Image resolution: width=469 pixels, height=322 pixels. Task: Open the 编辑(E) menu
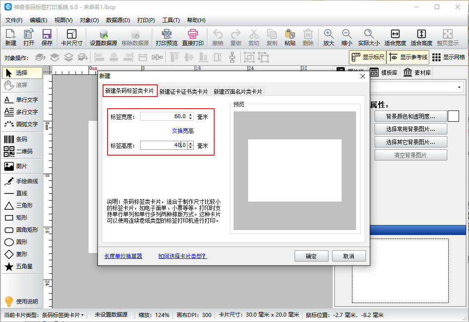(38, 20)
